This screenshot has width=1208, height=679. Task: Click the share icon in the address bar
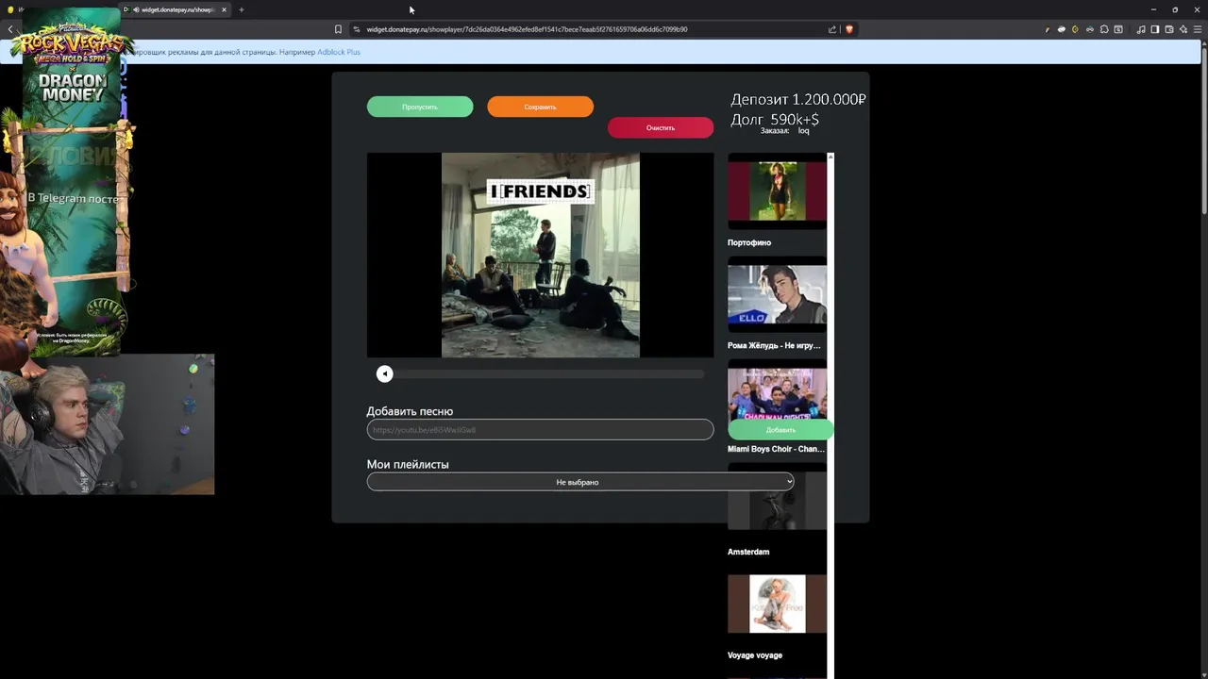pyautogui.click(x=831, y=29)
